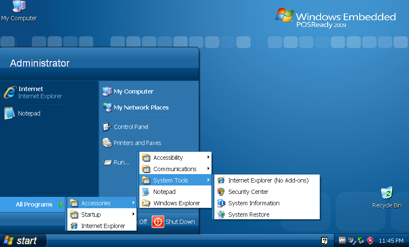This screenshot has width=409, height=247.
Task: Click the start button
Action: (23, 241)
